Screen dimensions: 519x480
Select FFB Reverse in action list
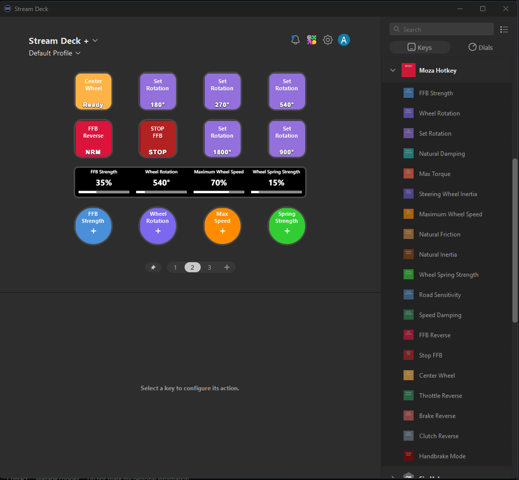[x=447, y=335]
